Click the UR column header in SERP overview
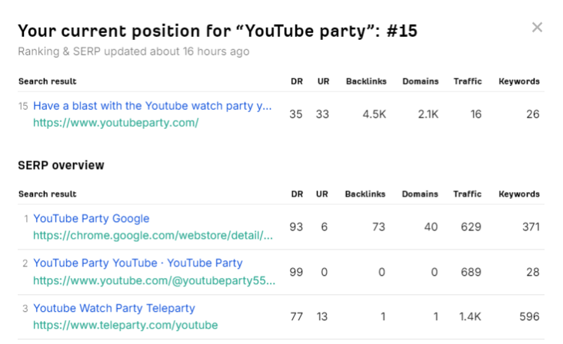 (x=321, y=194)
